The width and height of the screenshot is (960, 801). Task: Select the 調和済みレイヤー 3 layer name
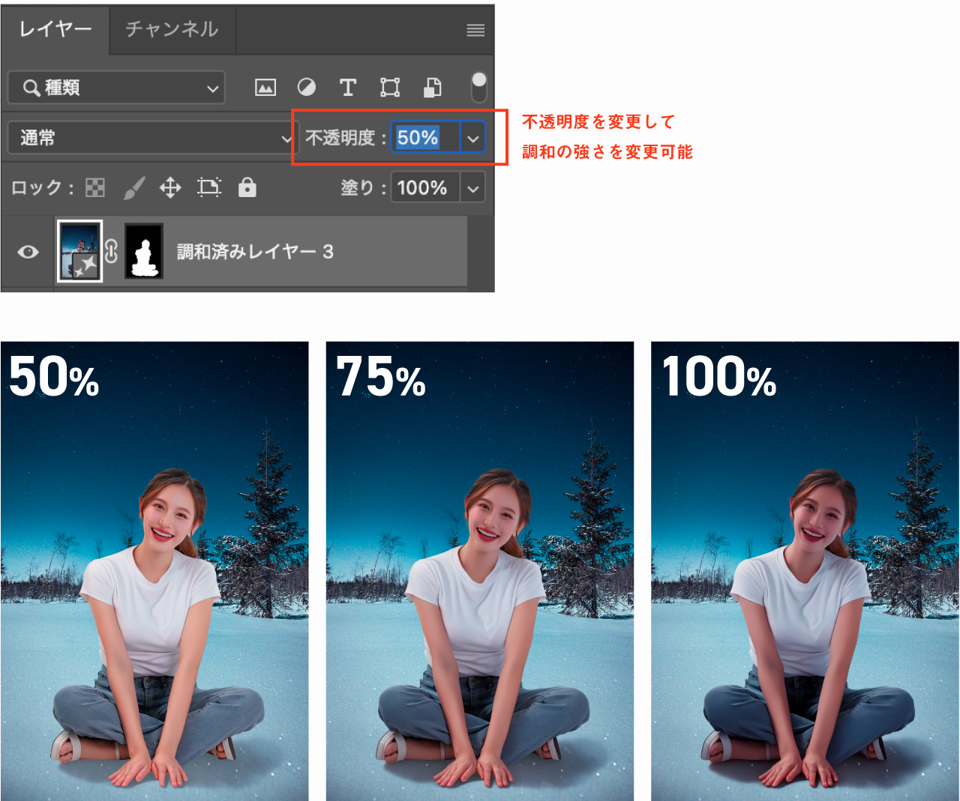(x=256, y=252)
